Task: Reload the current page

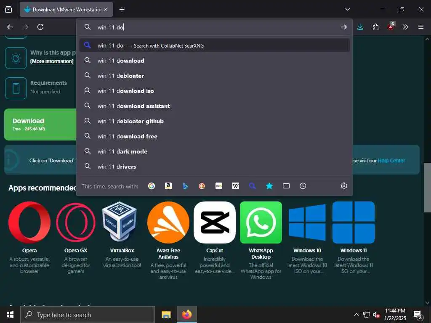Action: click(x=40, y=27)
